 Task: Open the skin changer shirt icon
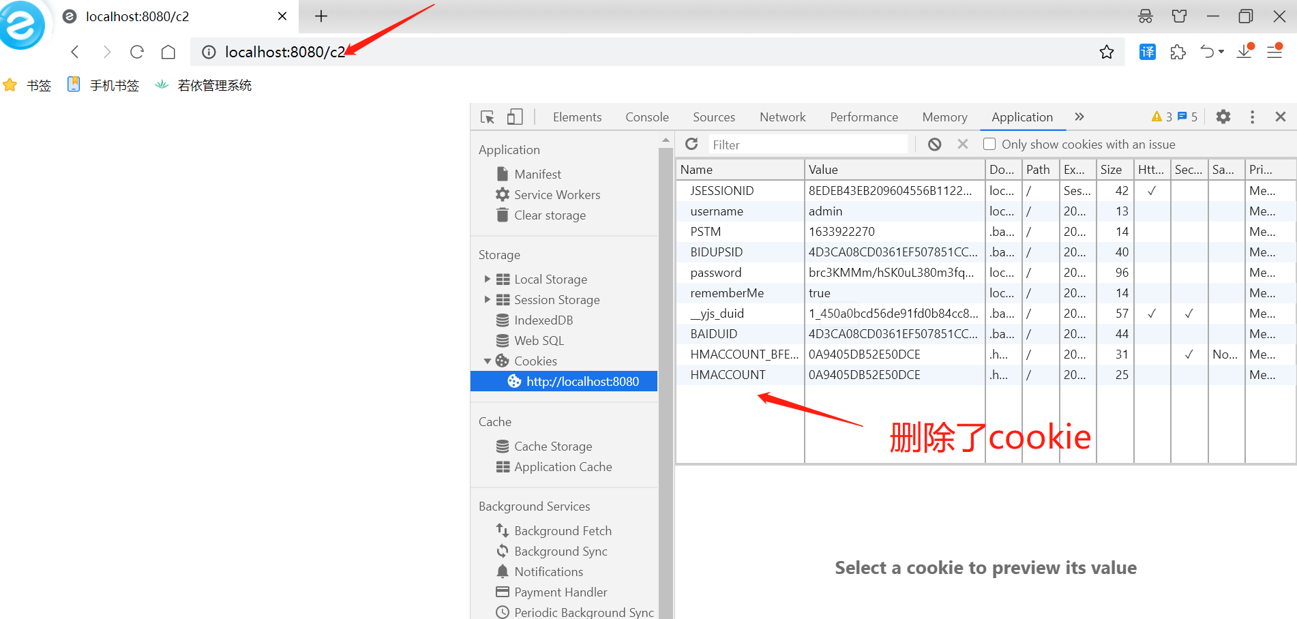coord(1179,16)
